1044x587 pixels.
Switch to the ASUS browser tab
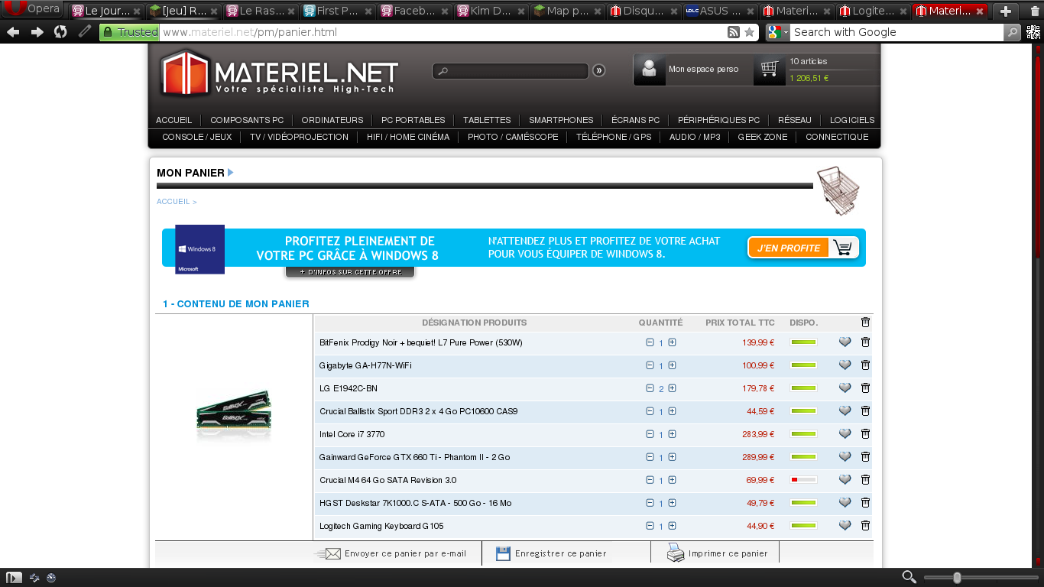tap(719, 11)
